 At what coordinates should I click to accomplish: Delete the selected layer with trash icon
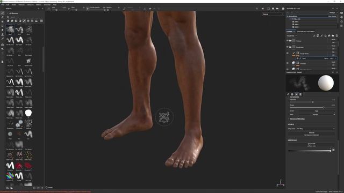[x=337, y=36]
